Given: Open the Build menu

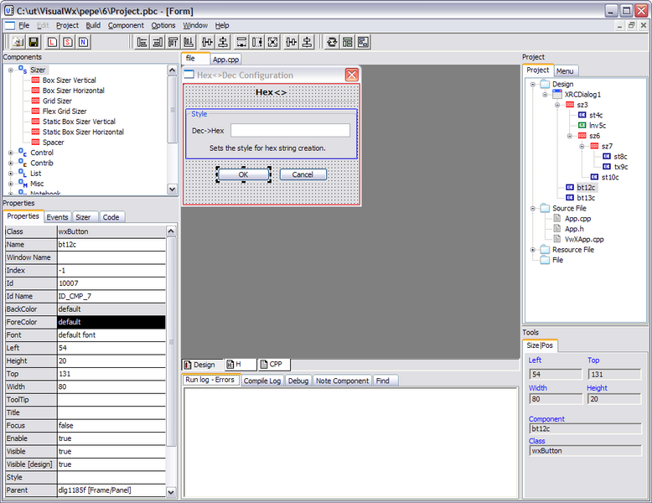Looking at the screenshot, I should click(x=93, y=25).
